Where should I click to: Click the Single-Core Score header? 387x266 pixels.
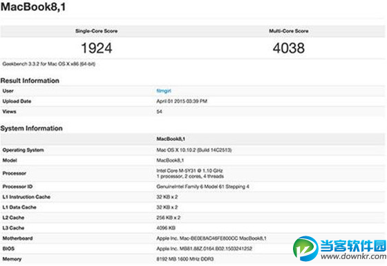click(97, 31)
